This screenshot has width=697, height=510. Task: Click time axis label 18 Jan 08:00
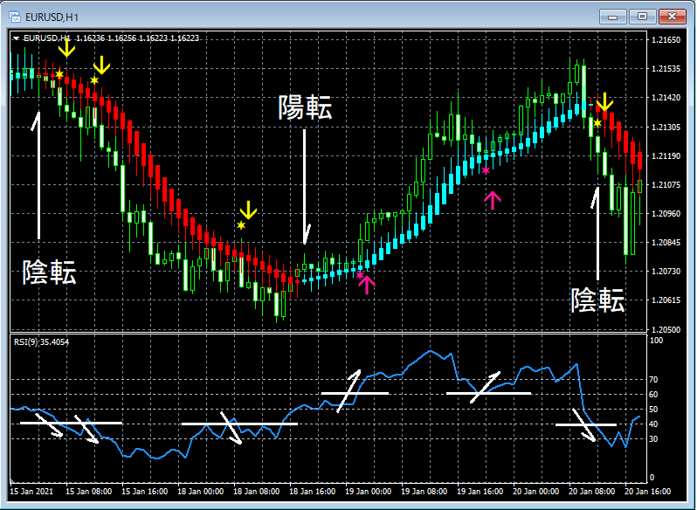[x=257, y=492]
